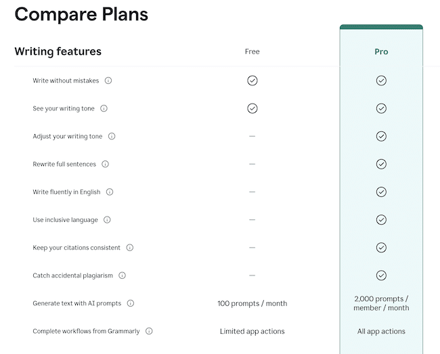Image resolution: width=440 pixels, height=354 pixels.
Task: Click the Rewrite full sentences label
Action: pos(64,164)
